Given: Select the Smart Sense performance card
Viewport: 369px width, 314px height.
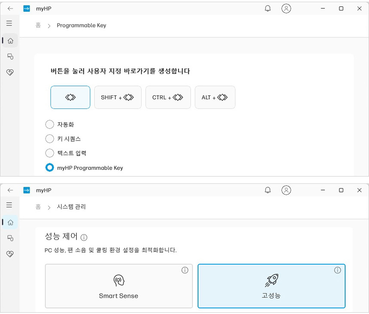Looking at the screenshot, I should click(119, 286).
